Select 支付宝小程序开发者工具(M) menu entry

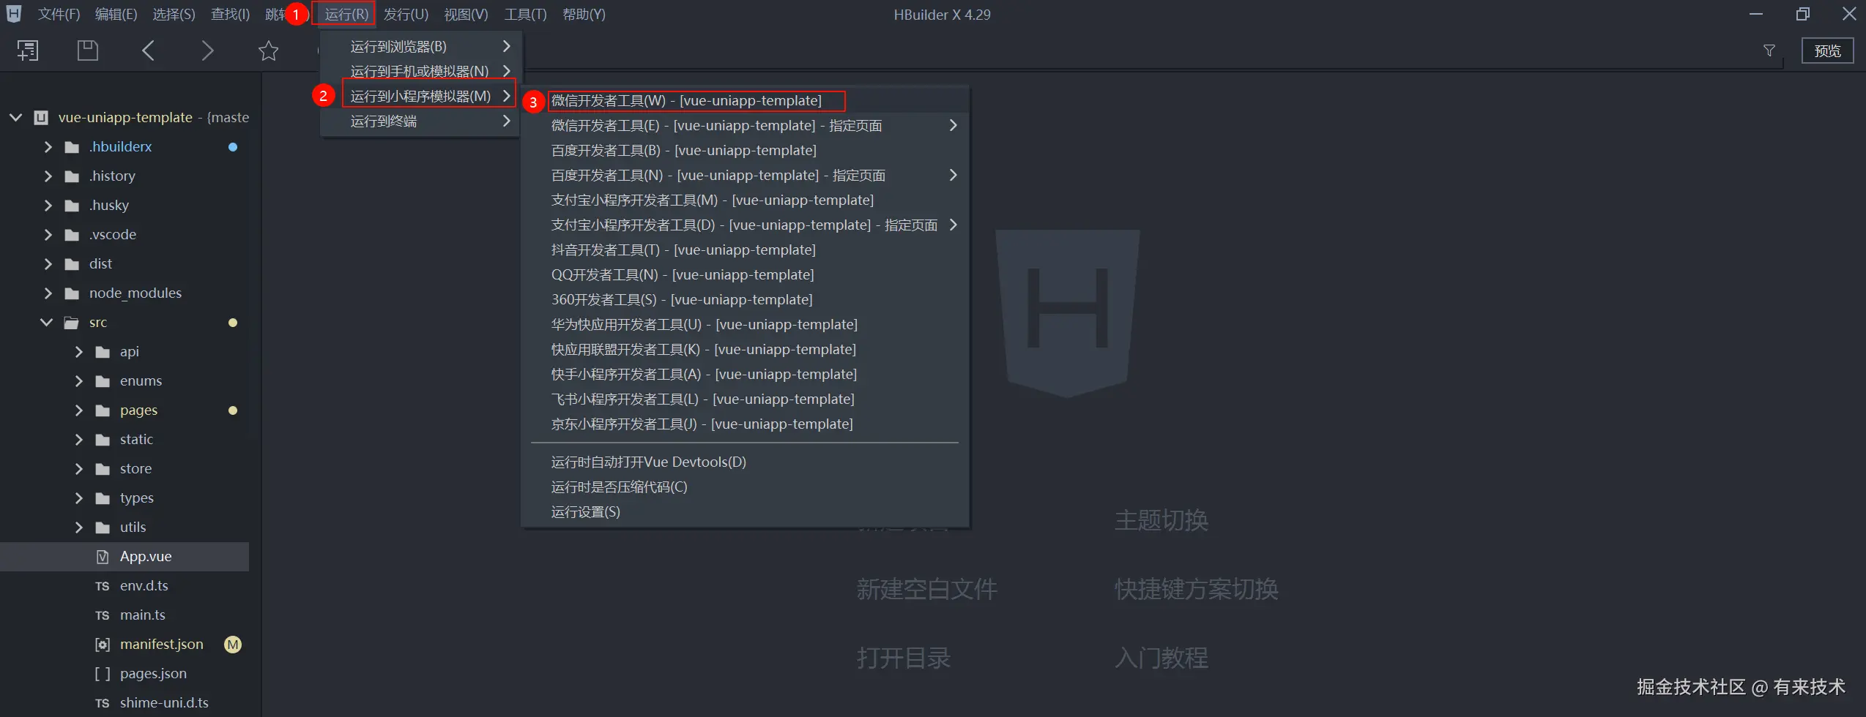click(x=745, y=200)
